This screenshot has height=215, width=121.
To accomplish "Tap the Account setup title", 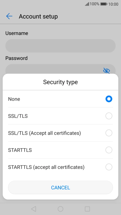I will click(x=38, y=16).
